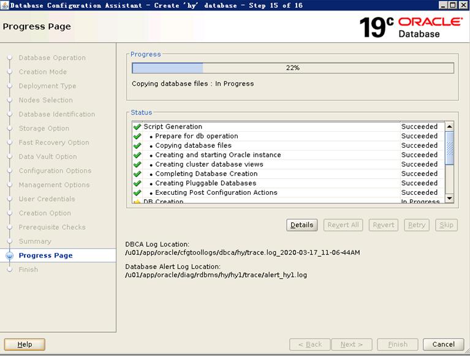Click green checkmark beside Script Generation
Viewport: 470px width, 356px height.
(x=137, y=127)
